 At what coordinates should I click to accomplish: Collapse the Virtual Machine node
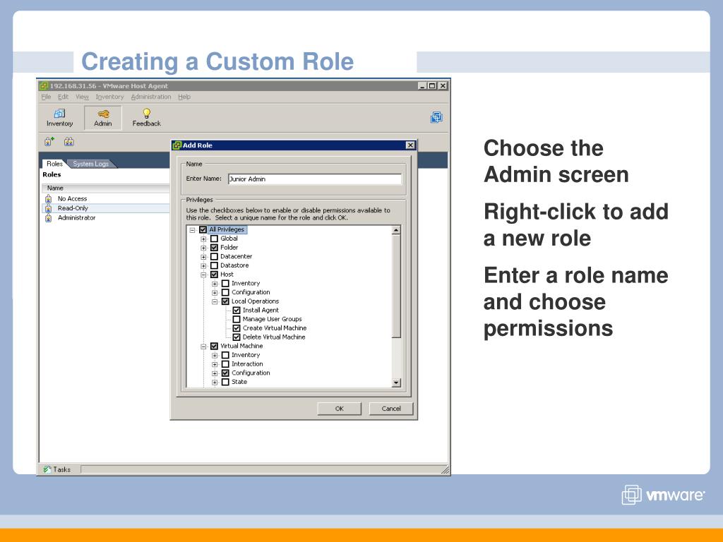[203, 347]
